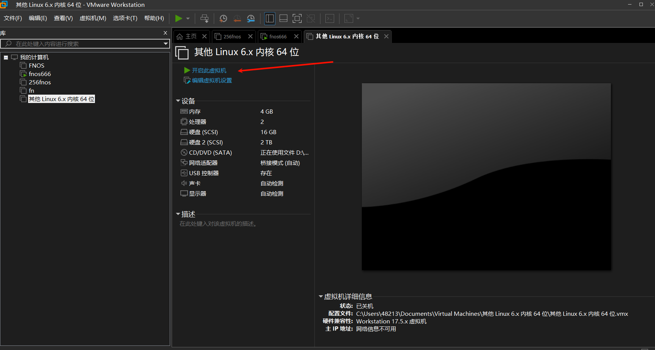Image resolution: width=655 pixels, height=350 pixels.
Task: Click the speaker icon beside 声卡
Action: 184,183
